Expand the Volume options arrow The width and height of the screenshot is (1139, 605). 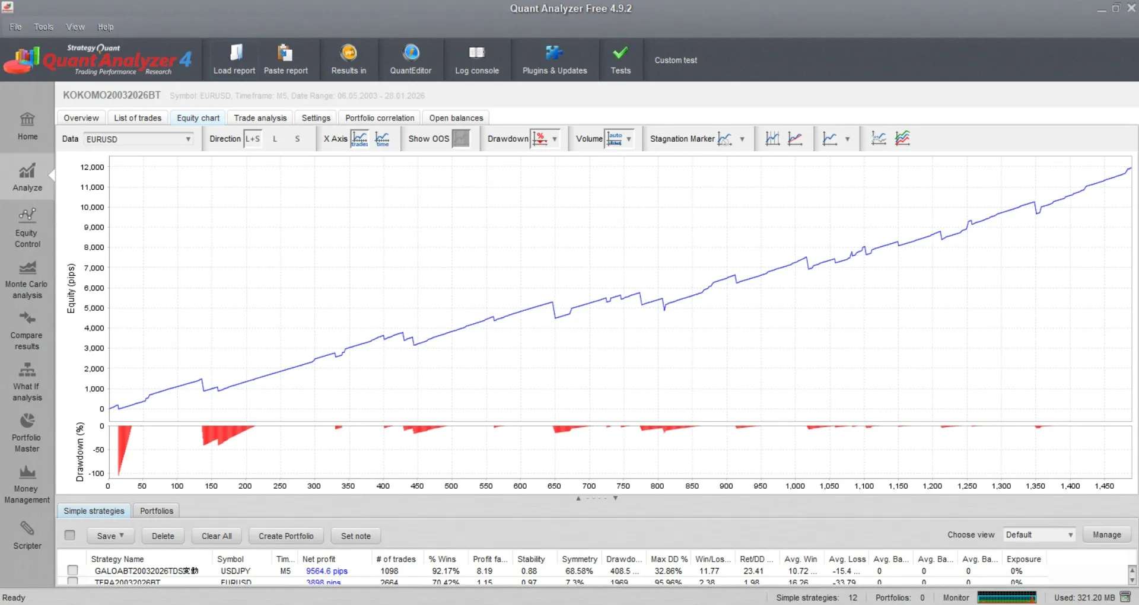click(x=629, y=139)
